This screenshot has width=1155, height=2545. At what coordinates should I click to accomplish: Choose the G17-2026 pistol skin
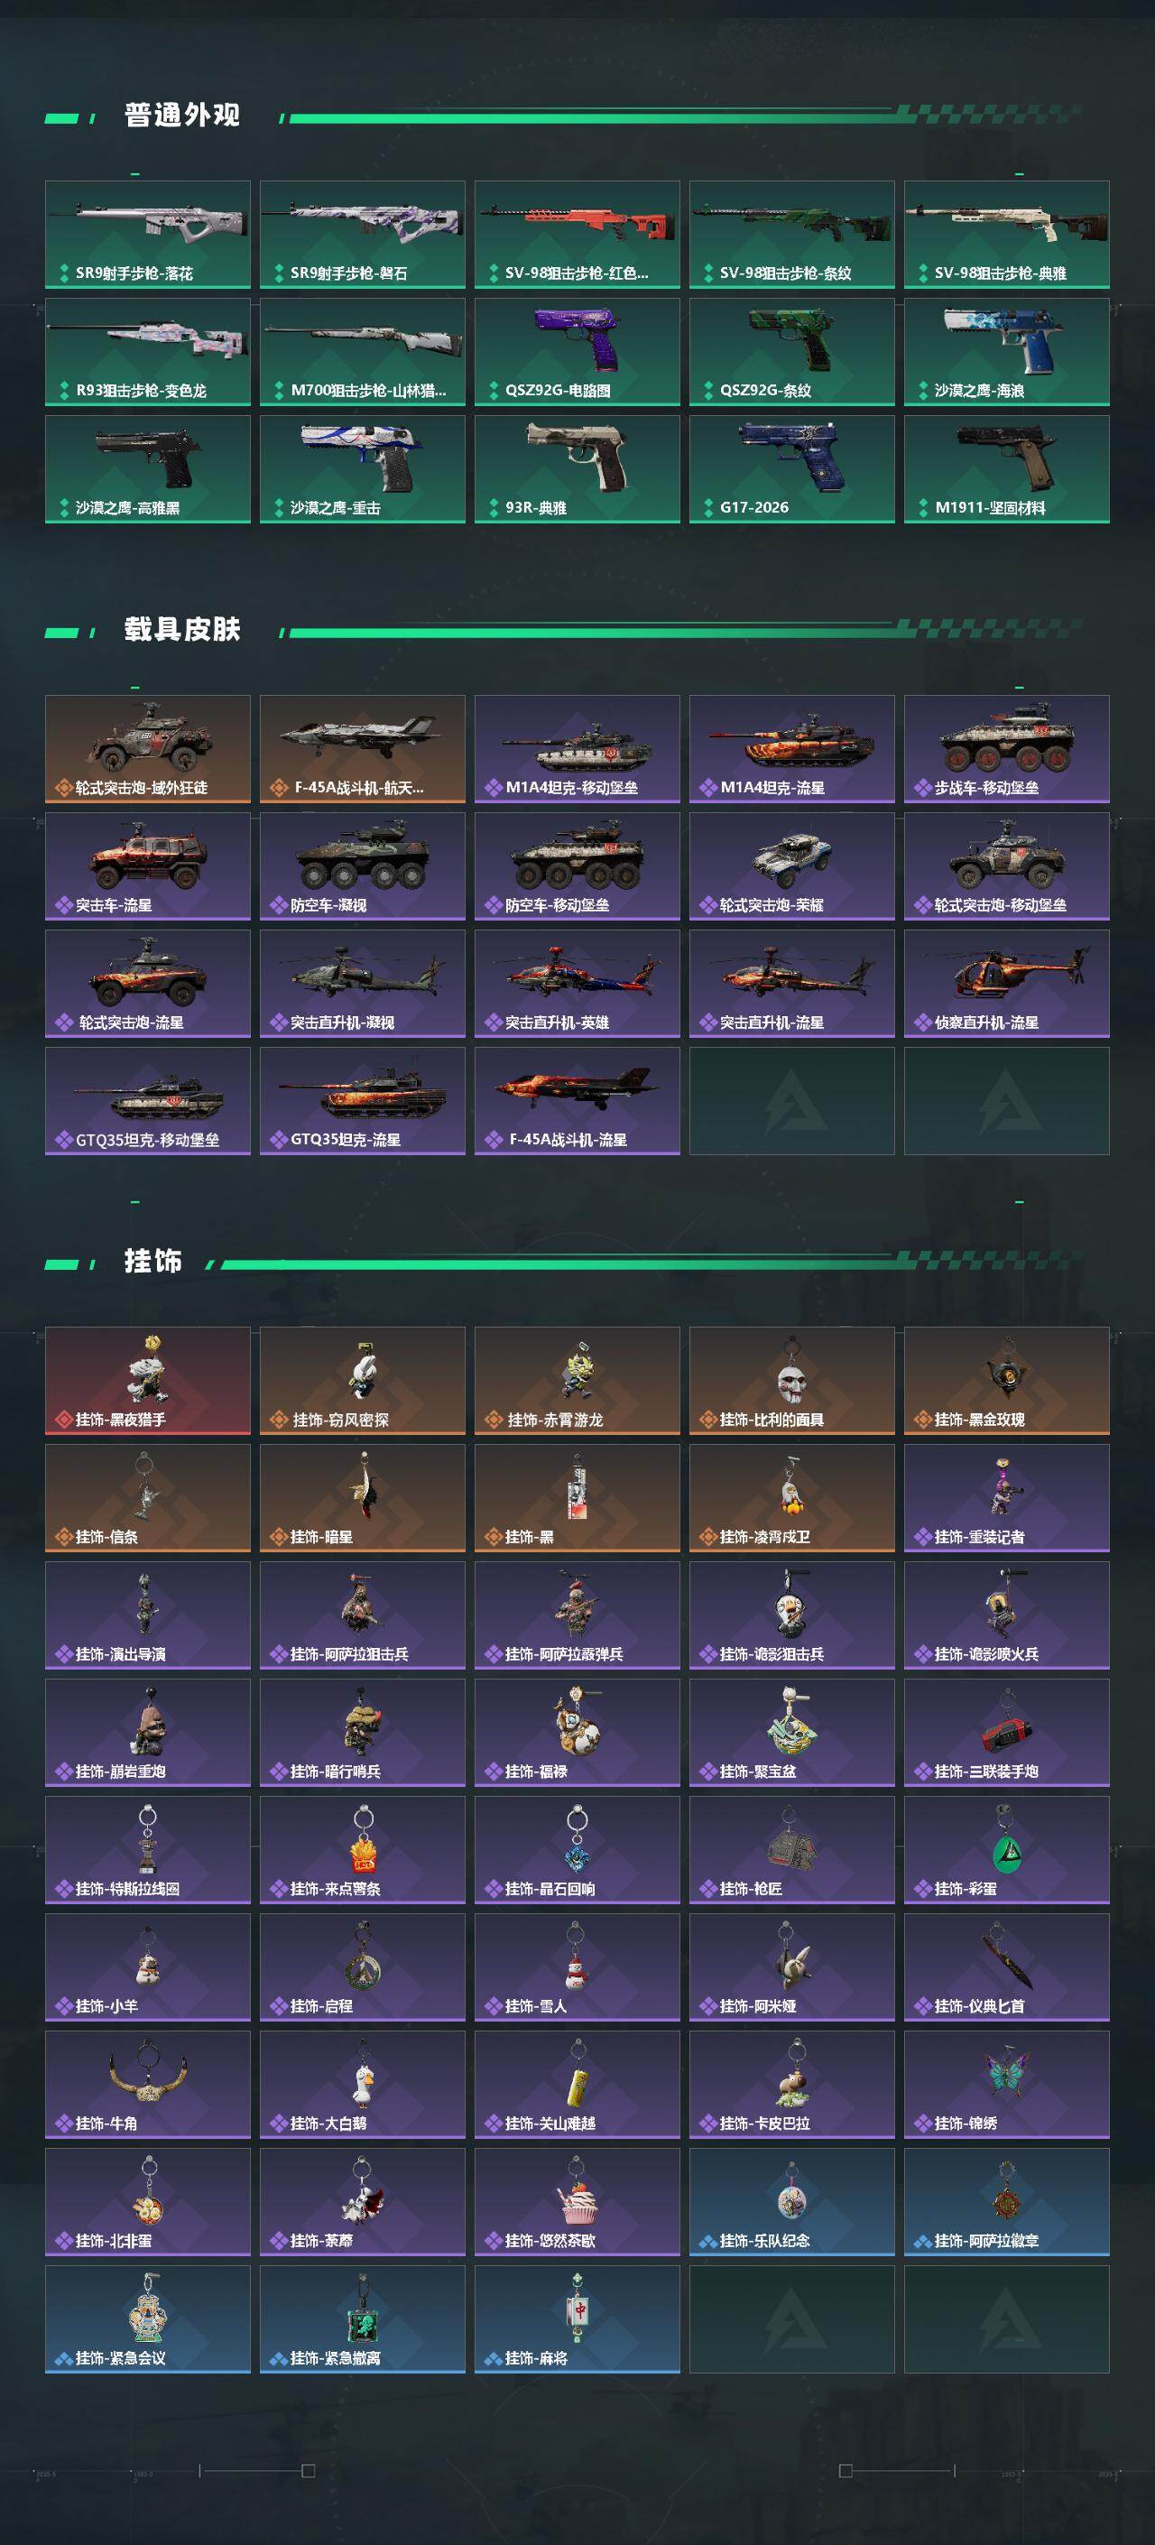(x=791, y=469)
